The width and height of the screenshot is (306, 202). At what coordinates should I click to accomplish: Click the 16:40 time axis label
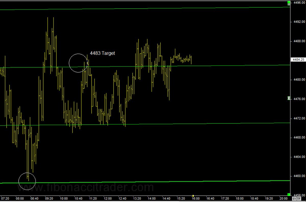click(x=210, y=199)
